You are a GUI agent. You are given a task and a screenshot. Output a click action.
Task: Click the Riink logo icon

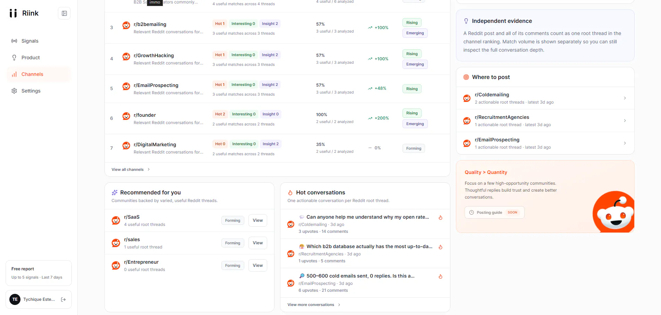coord(13,13)
